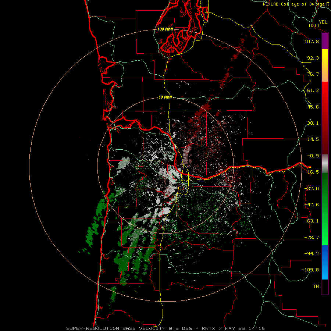The width and height of the screenshot is (331, 331).
Task: Click the -0.9 velocity scale value
Action: click(x=313, y=156)
